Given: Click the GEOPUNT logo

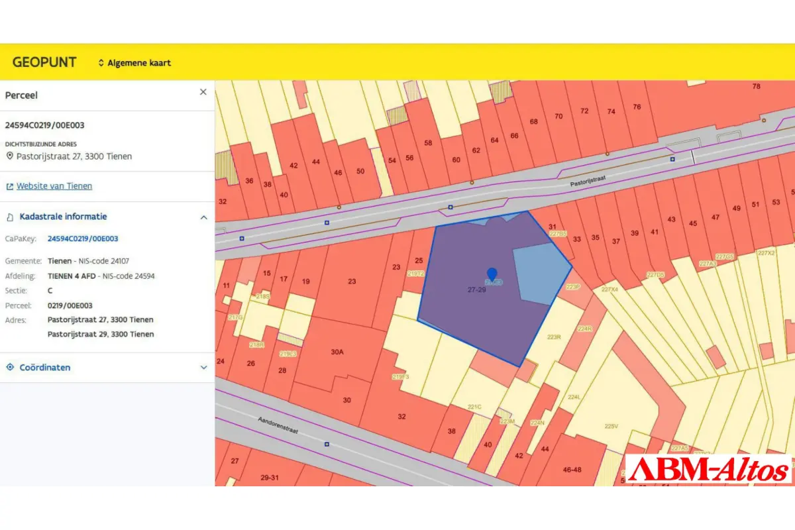Looking at the screenshot, I should 44,62.
